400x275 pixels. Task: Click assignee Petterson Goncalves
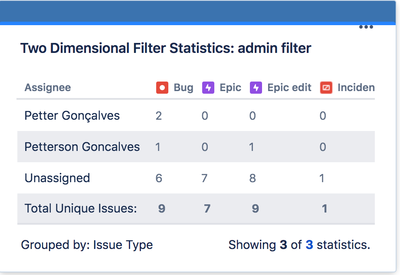[82, 147]
